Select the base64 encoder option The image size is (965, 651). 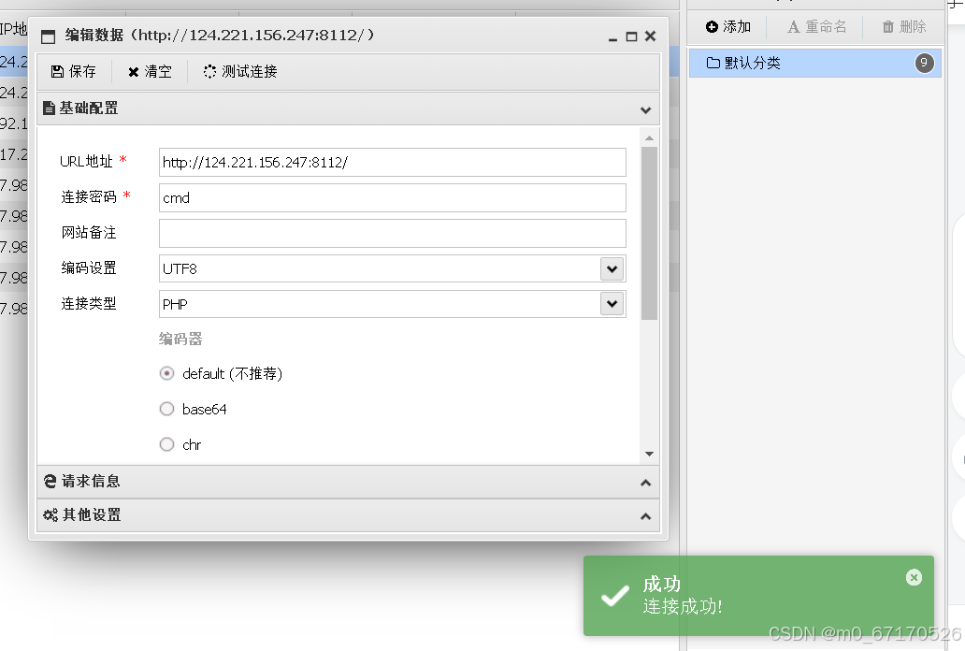click(x=166, y=410)
